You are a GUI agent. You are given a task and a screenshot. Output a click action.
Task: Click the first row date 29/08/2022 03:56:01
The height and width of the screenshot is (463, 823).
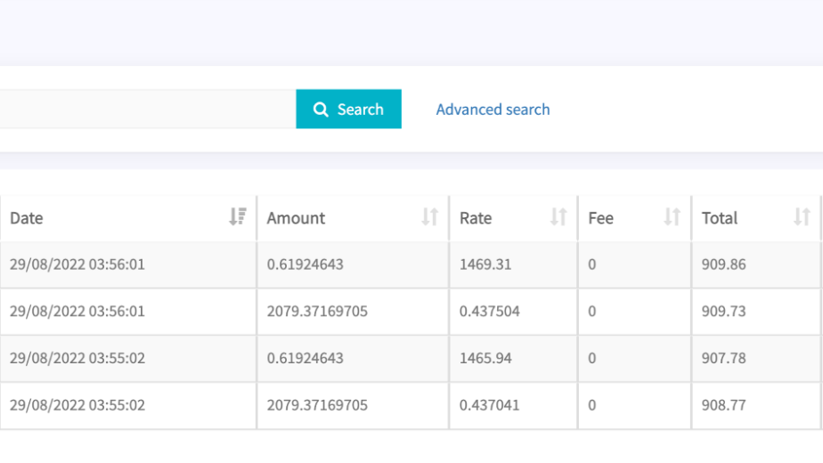point(77,264)
